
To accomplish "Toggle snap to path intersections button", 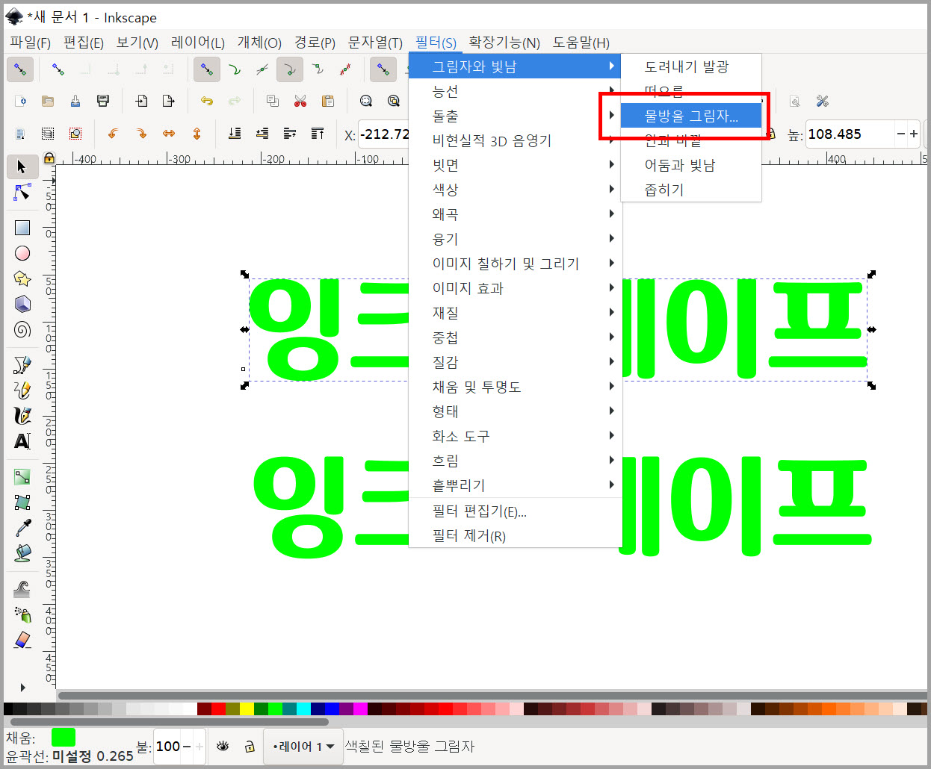I will 262,69.
